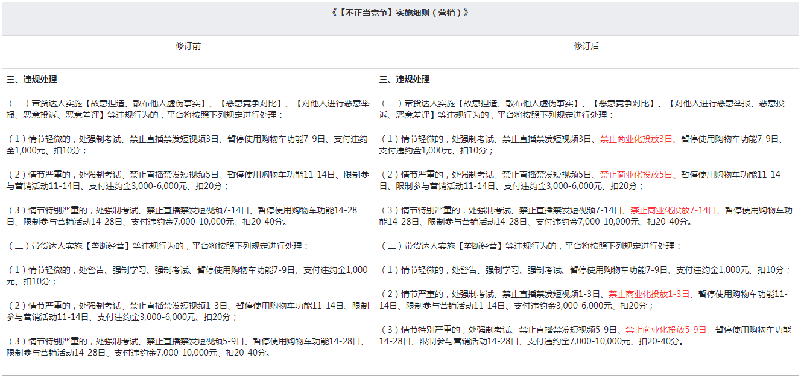
Task: Click 【垄断经营】 in the 修订后 column
Action: [480, 246]
